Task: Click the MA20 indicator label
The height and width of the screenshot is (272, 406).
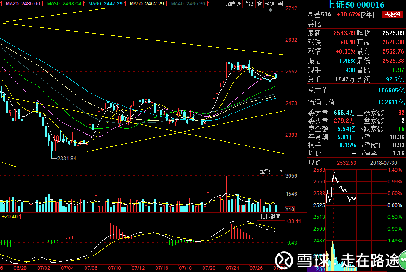Action: [22, 4]
